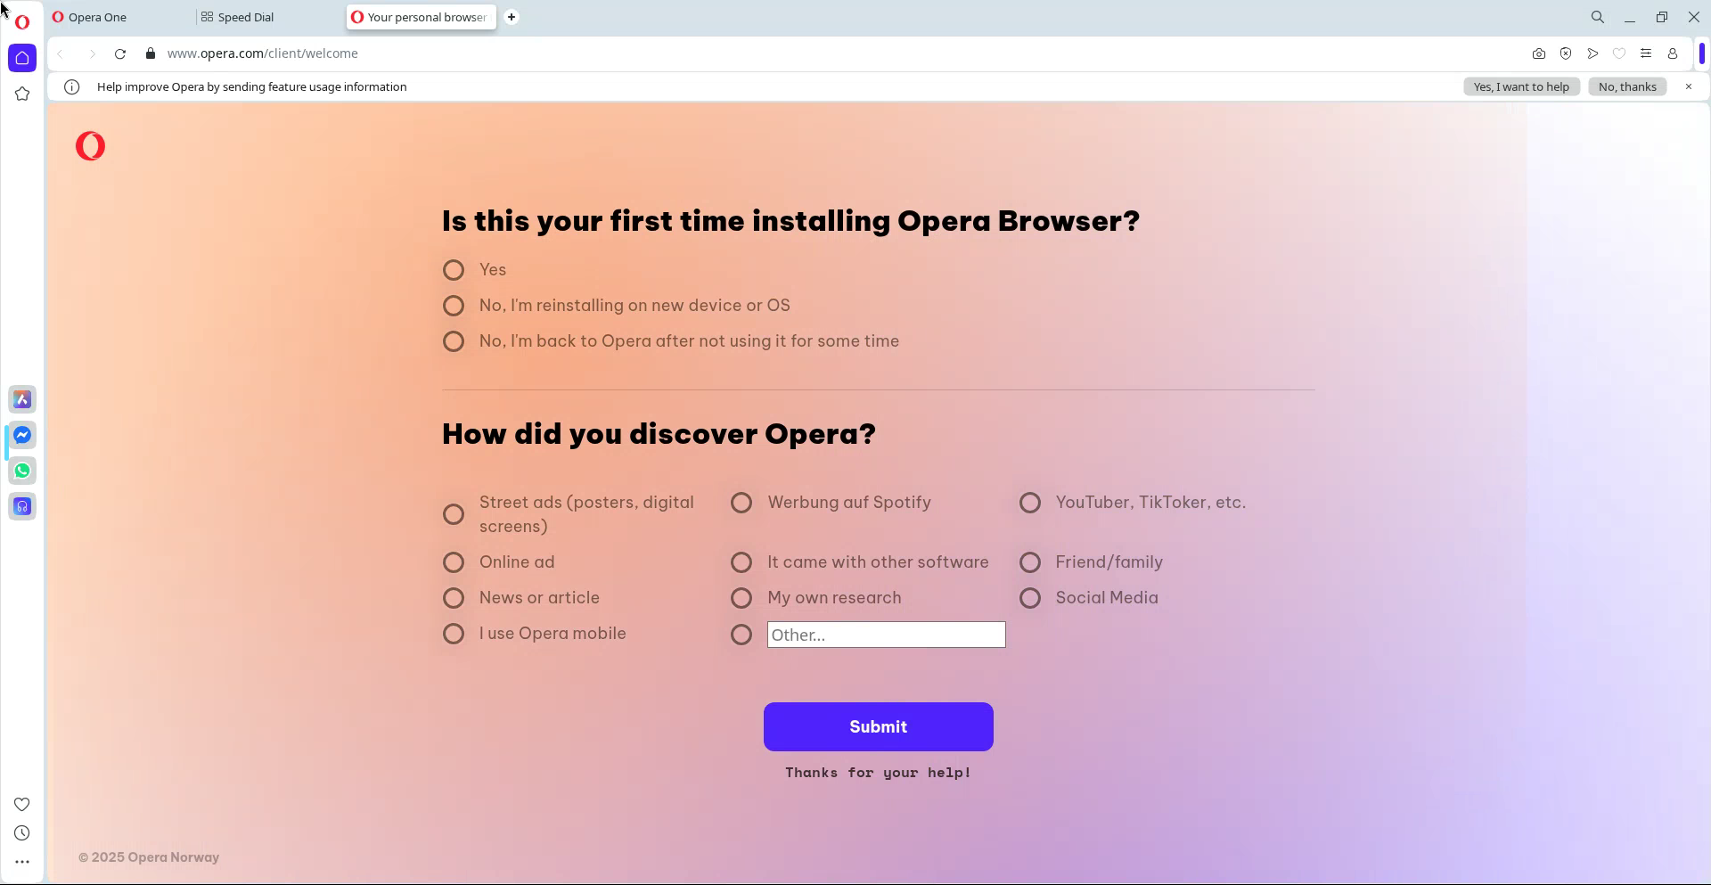The height and width of the screenshot is (885, 1711).
Task: Switch to the Opera One tab
Action: coord(97,17)
